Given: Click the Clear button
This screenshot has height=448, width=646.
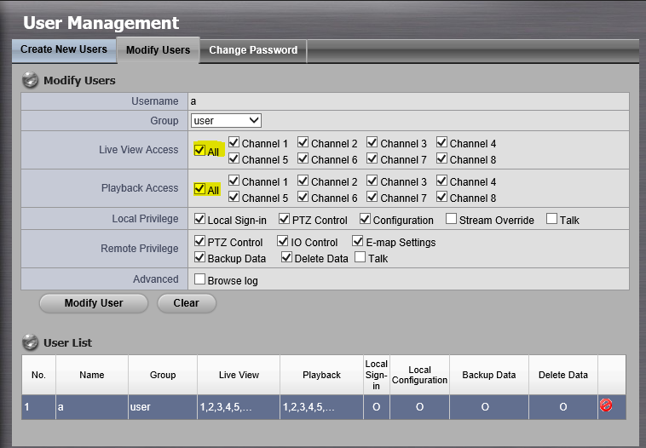Looking at the screenshot, I should 186,302.
